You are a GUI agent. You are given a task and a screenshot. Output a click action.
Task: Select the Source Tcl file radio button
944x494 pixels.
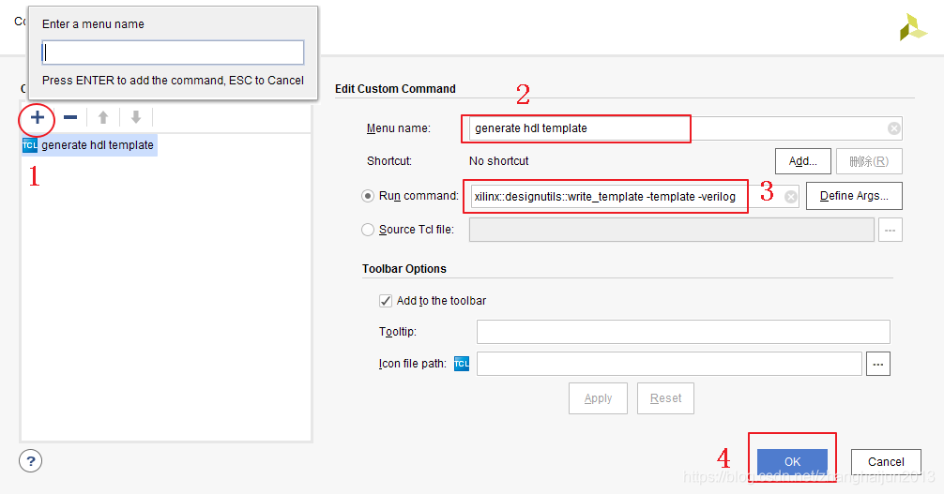[x=367, y=230]
